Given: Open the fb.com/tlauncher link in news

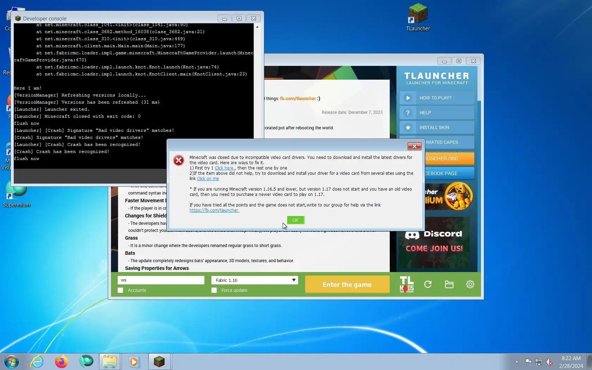Looking at the screenshot, I should coord(298,99).
